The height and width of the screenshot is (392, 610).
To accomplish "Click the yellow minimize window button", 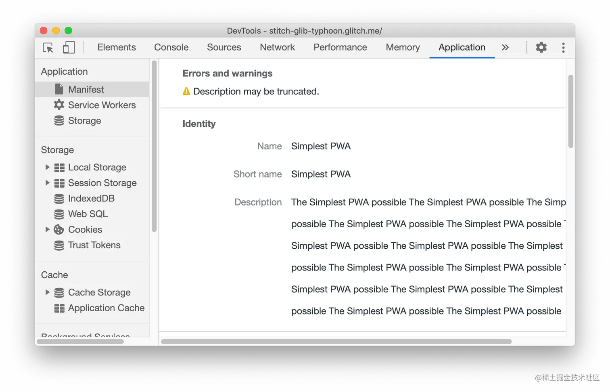I will (x=56, y=31).
